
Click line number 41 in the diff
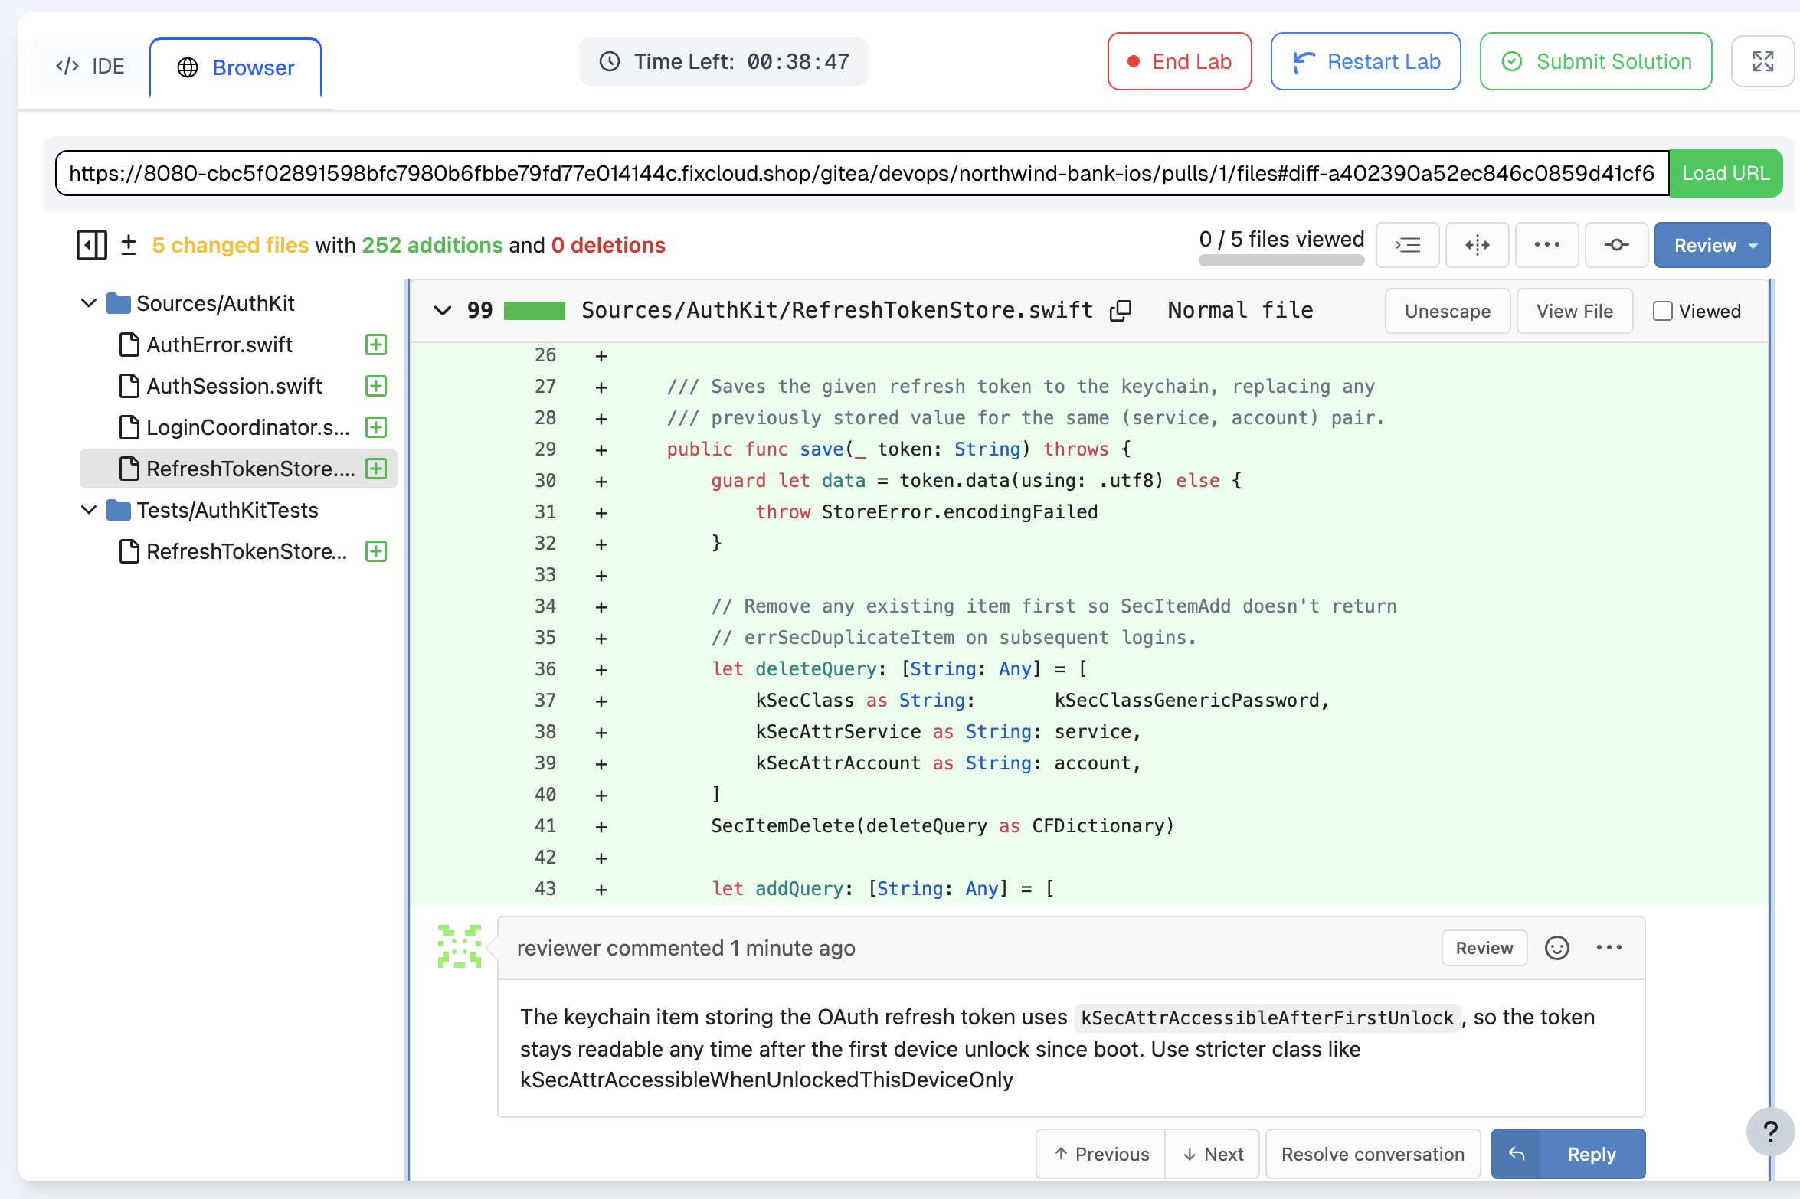pos(545,826)
